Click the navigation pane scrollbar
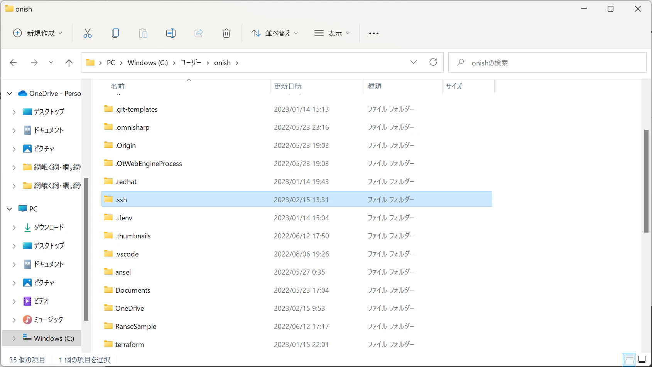Image resolution: width=652 pixels, height=367 pixels. (86, 249)
